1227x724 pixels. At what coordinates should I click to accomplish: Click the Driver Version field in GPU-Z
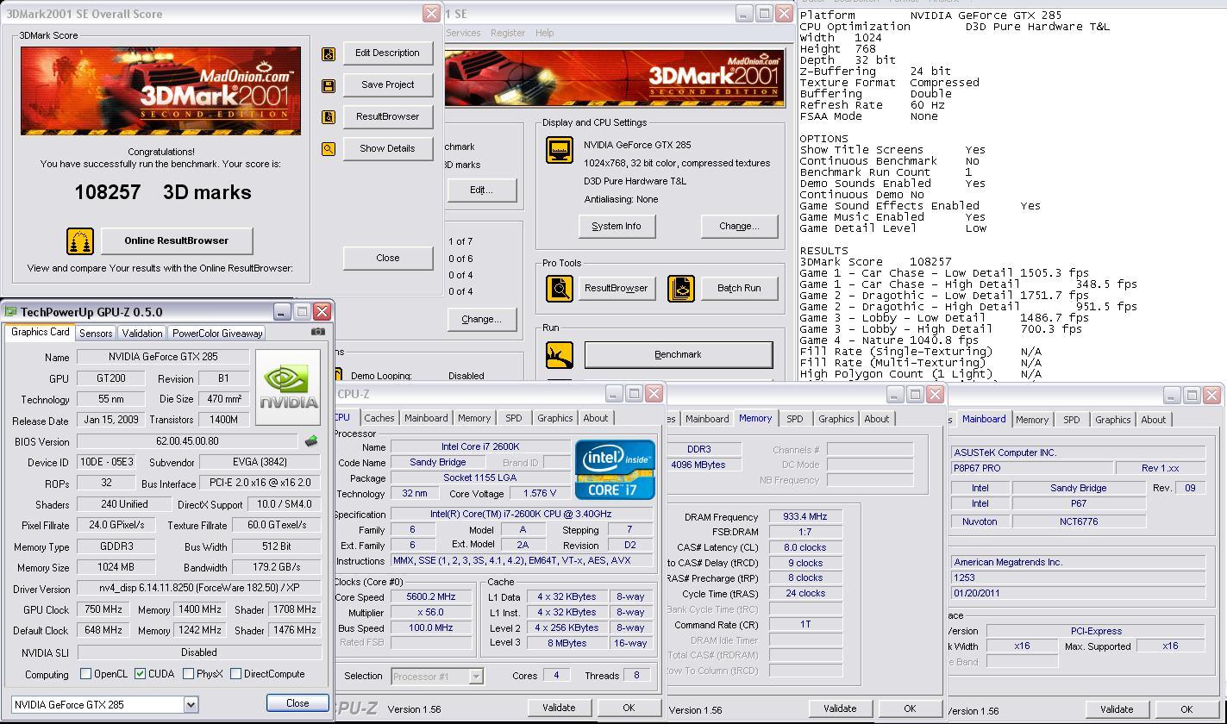[x=199, y=590]
